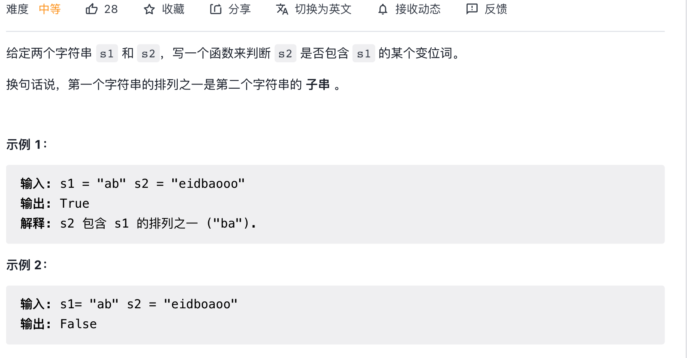This screenshot has height=358, width=687.
Task: Click the bold 子串 keyword
Action: [318, 85]
